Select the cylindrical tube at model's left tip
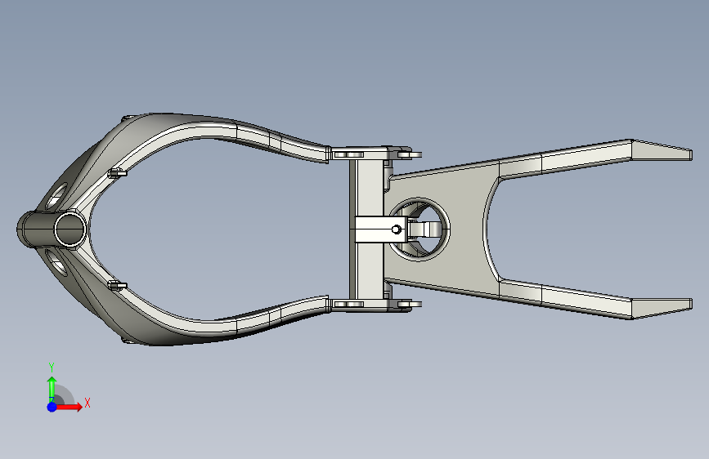This screenshot has width=709, height=459. [52, 229]
